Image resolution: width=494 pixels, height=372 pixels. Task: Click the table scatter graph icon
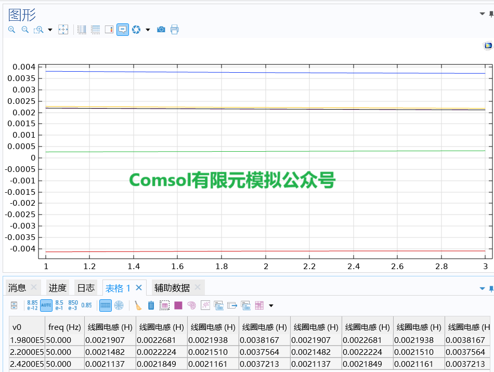[x=205, y=305]
